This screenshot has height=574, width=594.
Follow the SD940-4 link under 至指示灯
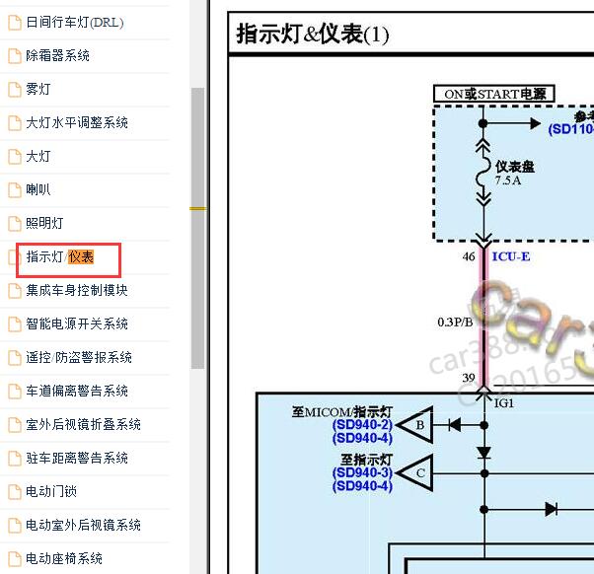coord(362,486)
